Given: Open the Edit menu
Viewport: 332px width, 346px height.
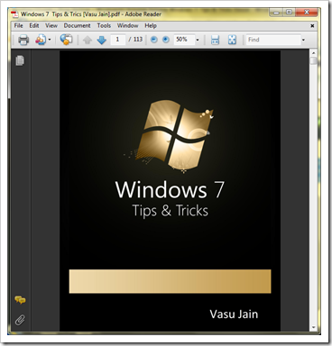Looking at the screenshot, I should pos(34,25).
